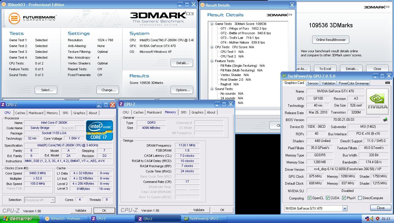Click OK in the Memory CPU-Z window
Screen dimensions: 394x223
coord(222,210)
